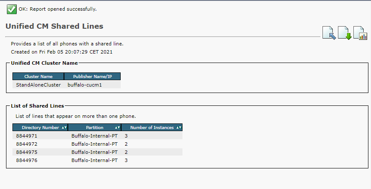Download the report using green arrow icon

coord(345,33)
